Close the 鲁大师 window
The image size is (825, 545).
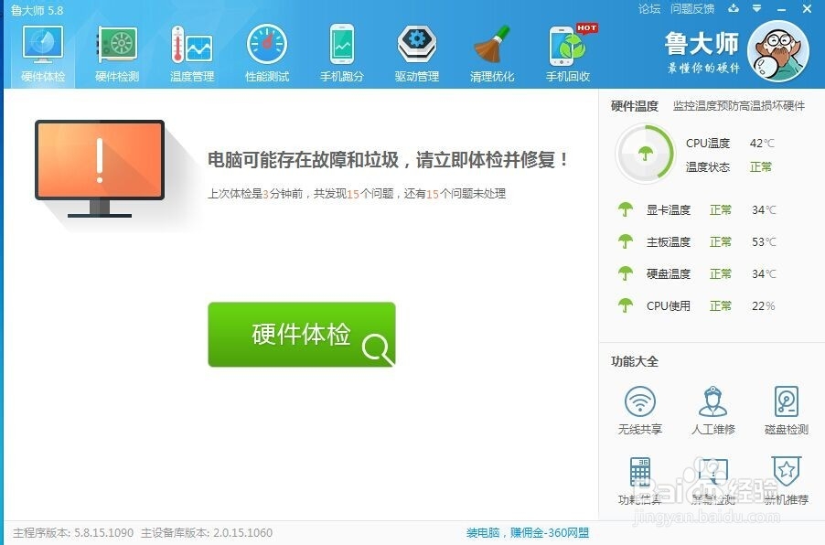tap(807, 9)
